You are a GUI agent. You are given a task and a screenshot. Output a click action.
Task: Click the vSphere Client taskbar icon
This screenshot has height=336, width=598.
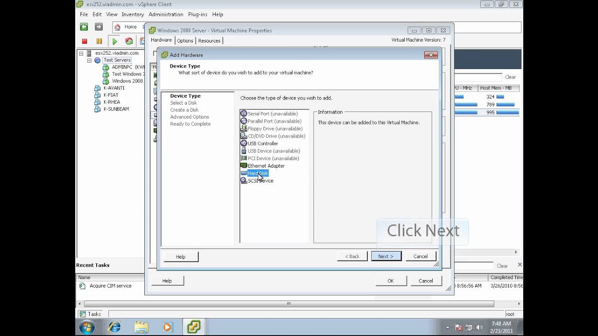pyautogui.click(x=193, y=327)
